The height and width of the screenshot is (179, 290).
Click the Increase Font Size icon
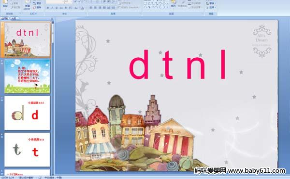[75, 1]
